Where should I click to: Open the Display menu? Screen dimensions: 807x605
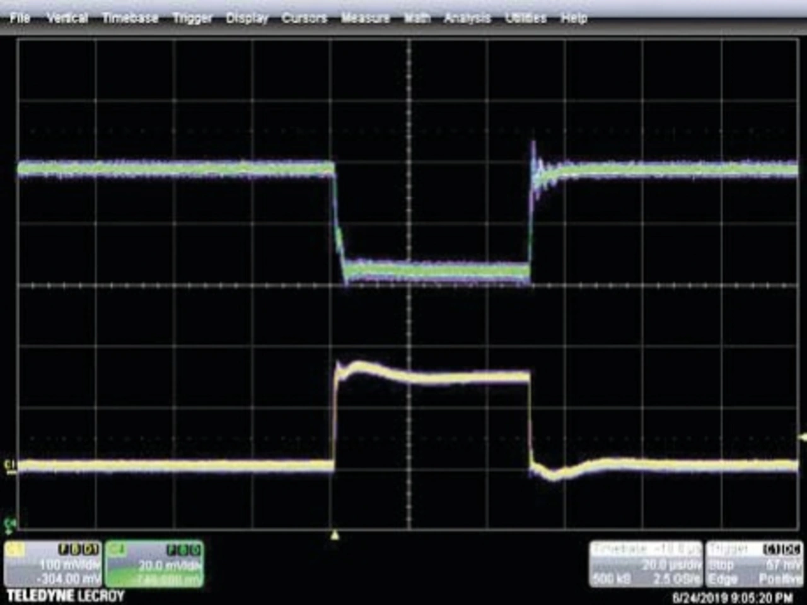click(247, 18)
